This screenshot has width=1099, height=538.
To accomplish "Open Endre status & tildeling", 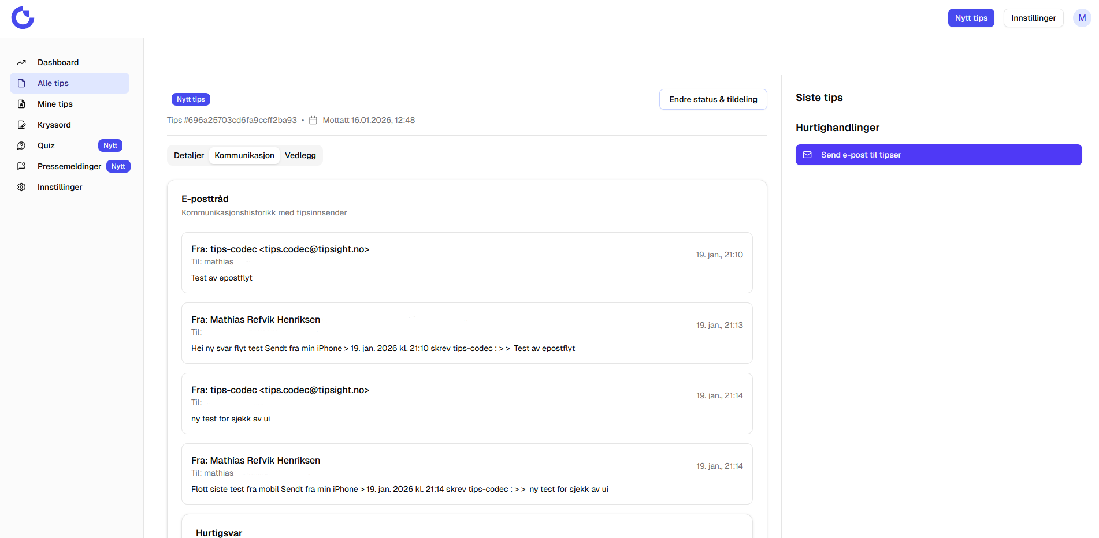I will pyautogui.click(x=713, y=99).
